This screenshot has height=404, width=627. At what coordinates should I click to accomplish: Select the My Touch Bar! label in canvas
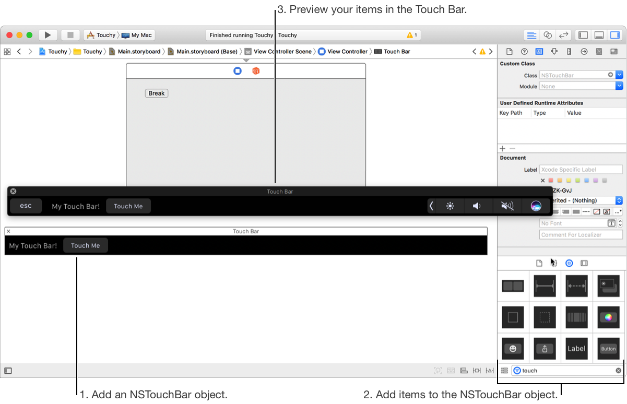click(x=33, y=246)
